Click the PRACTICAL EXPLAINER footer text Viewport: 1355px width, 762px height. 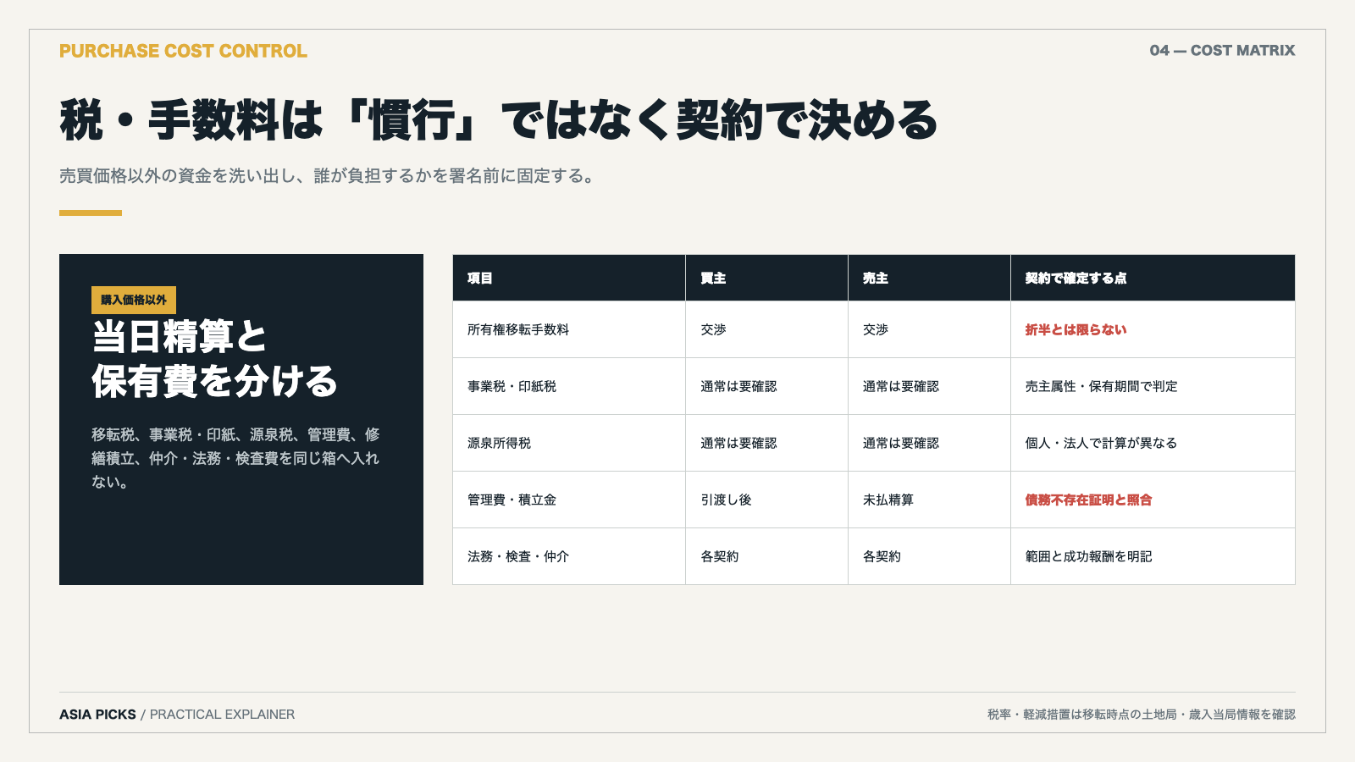222,715
